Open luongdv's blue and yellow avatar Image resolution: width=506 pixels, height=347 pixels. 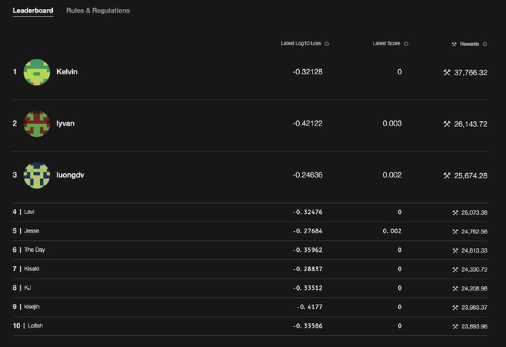pos(36,175)
